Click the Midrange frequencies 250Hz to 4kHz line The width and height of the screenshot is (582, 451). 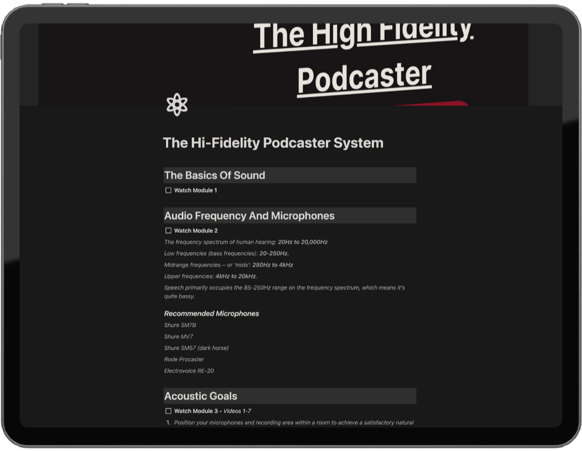click(228, 265)
